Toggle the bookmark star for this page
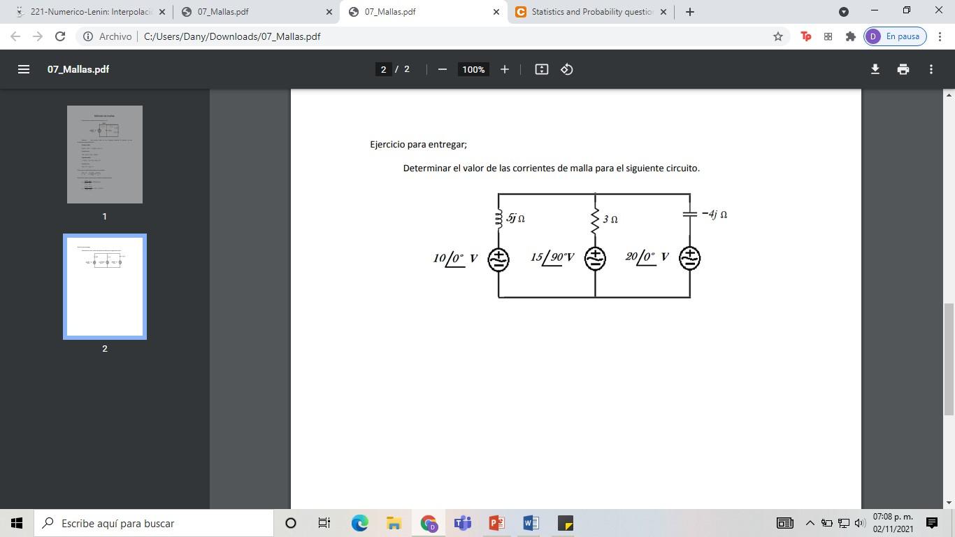 click(777, 36)
